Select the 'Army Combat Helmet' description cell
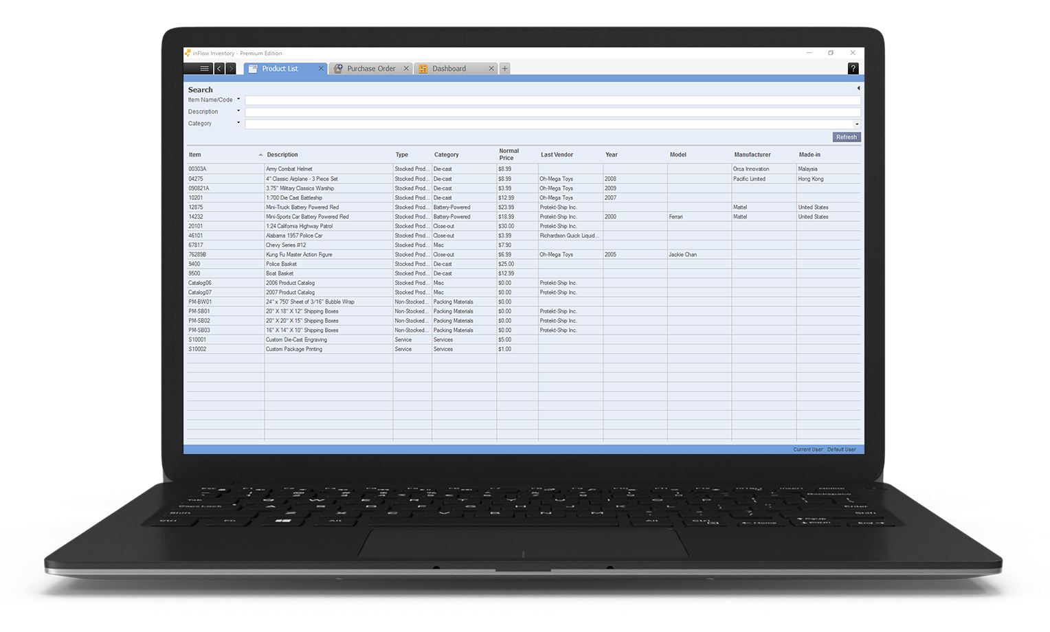 tap(328, 169)
